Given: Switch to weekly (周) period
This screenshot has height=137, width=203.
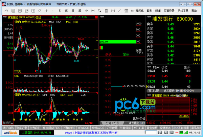Looking at the screenshot, I should pyautogui.click(x=80, y=11).
